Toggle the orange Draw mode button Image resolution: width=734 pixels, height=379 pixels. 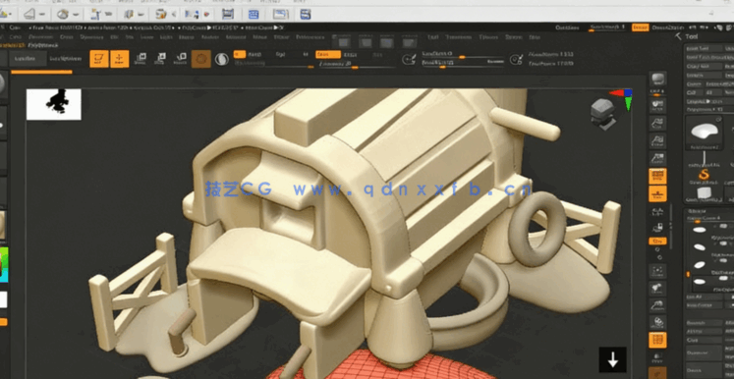[119, 59]
